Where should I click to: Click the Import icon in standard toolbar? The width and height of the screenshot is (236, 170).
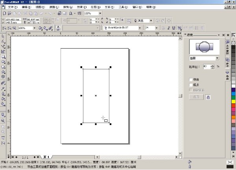pyautogui.click(x=59, y=13)
